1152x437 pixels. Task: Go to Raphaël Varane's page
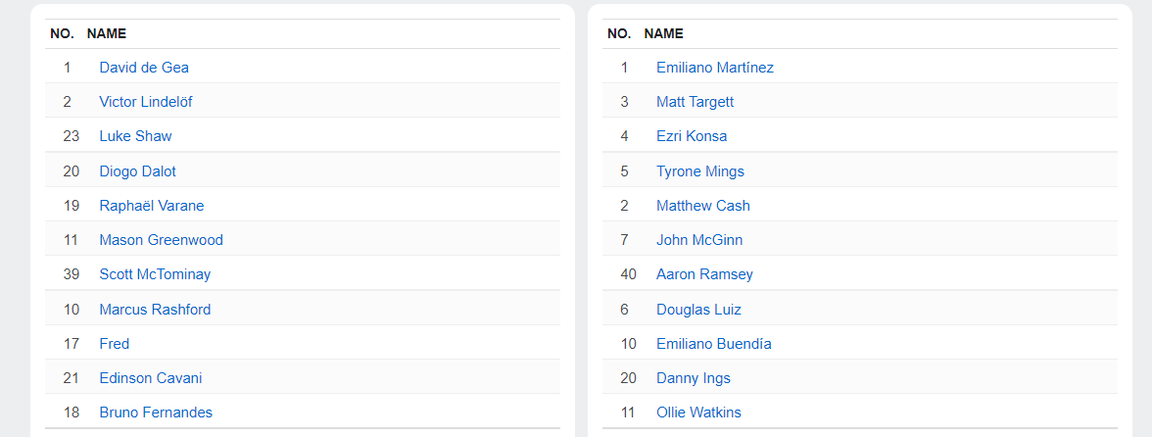(x=151, y=206)
